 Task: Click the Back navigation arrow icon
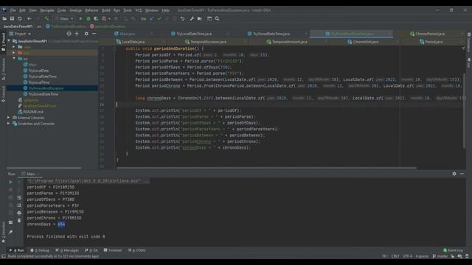tap(29, 18)
